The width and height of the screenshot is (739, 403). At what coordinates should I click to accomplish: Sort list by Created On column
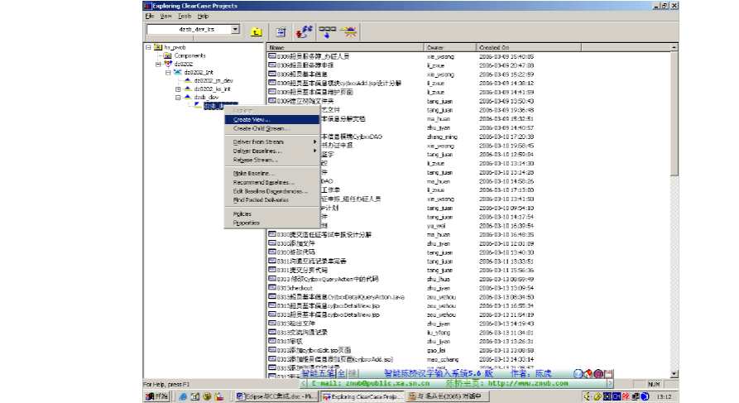pyautogui.click(x=497, y=47)
